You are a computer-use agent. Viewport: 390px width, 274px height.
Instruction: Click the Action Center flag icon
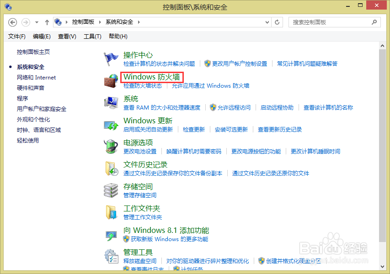pos(111,59)
